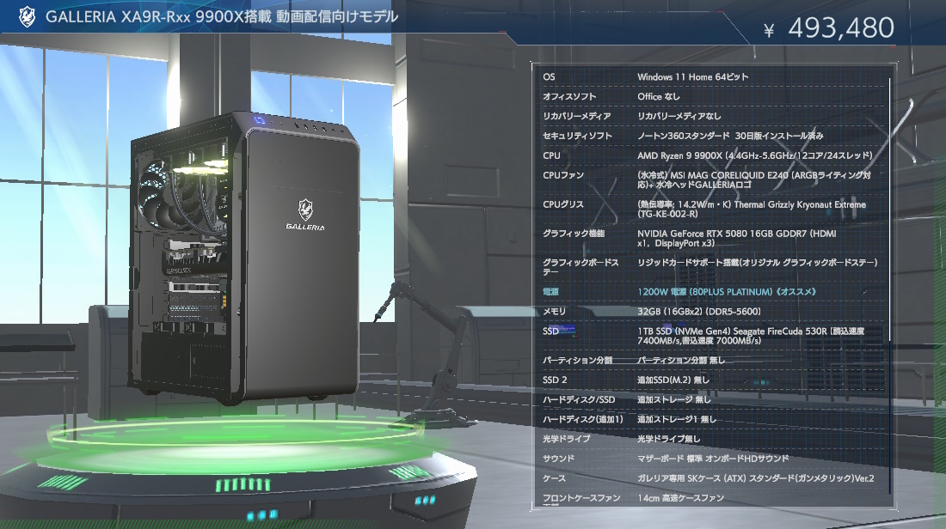Click the Seagate FireCuda 530R SSD value

751,336
